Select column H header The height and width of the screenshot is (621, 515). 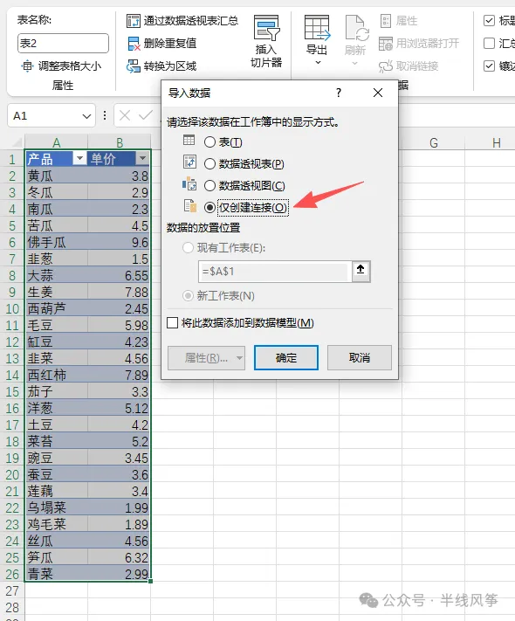point(497,142)
